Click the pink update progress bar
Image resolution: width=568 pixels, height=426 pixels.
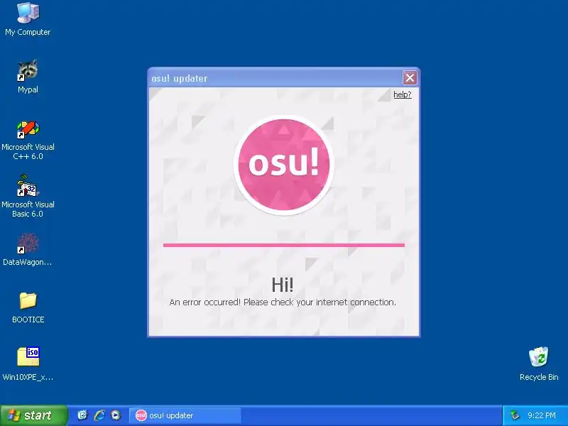click(283, 245)
